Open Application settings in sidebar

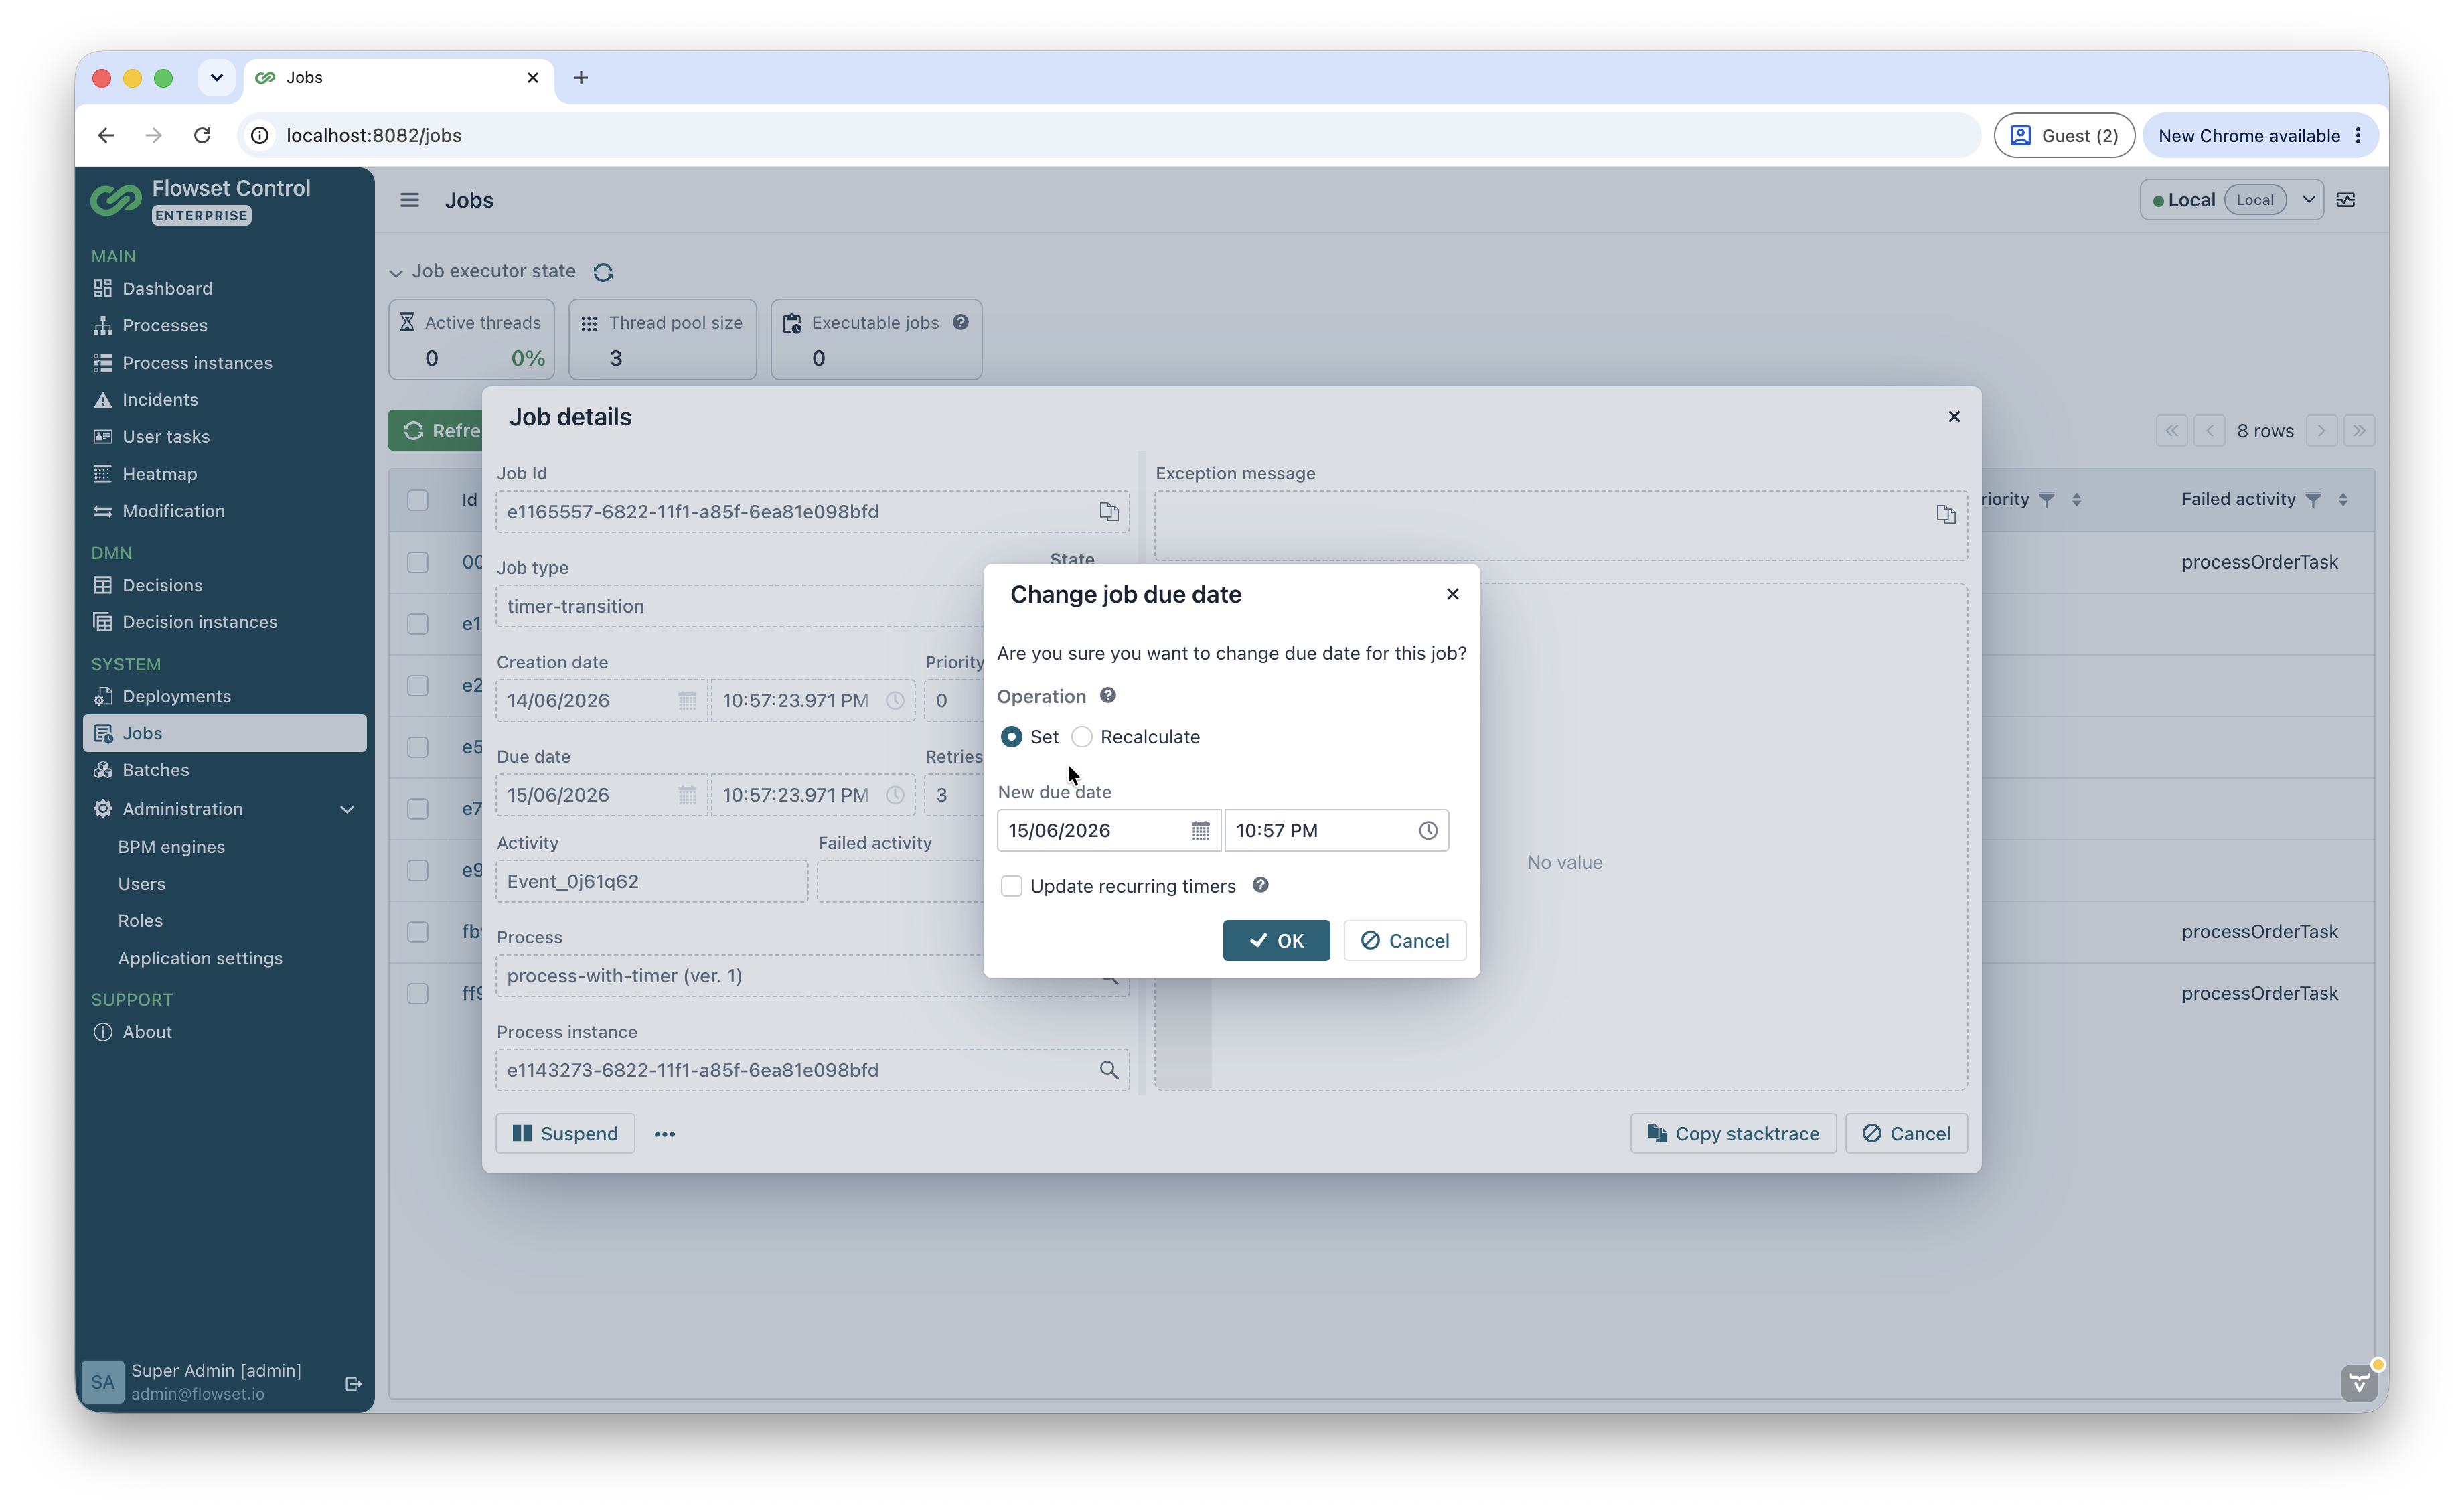tap(200, 958)
